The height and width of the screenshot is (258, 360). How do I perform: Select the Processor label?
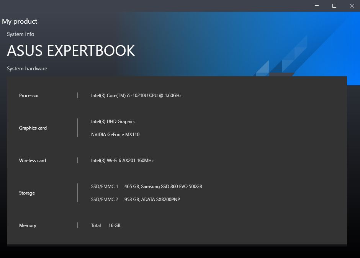29,96
